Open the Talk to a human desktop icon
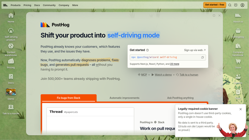This screenshot has height=140, width=249. [x=11, y=109]
